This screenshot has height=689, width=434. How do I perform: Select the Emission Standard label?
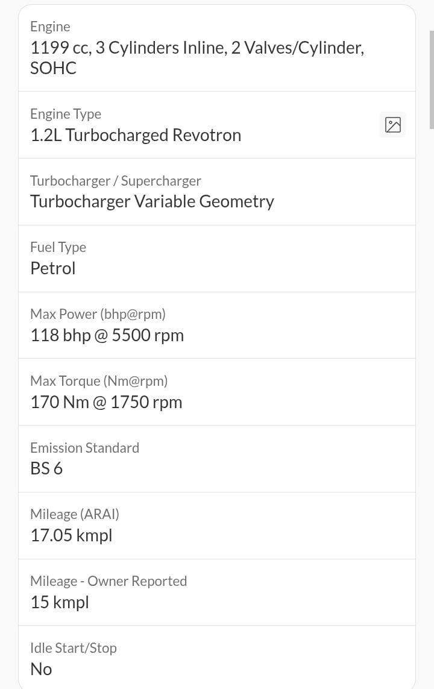click(x=85, y=448)
